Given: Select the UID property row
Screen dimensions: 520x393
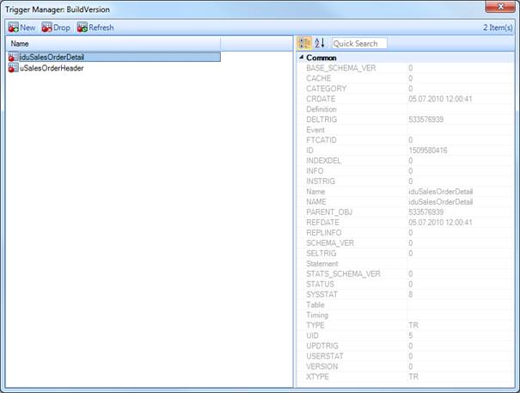Looking at the screenshot, I should click(405, 335).
